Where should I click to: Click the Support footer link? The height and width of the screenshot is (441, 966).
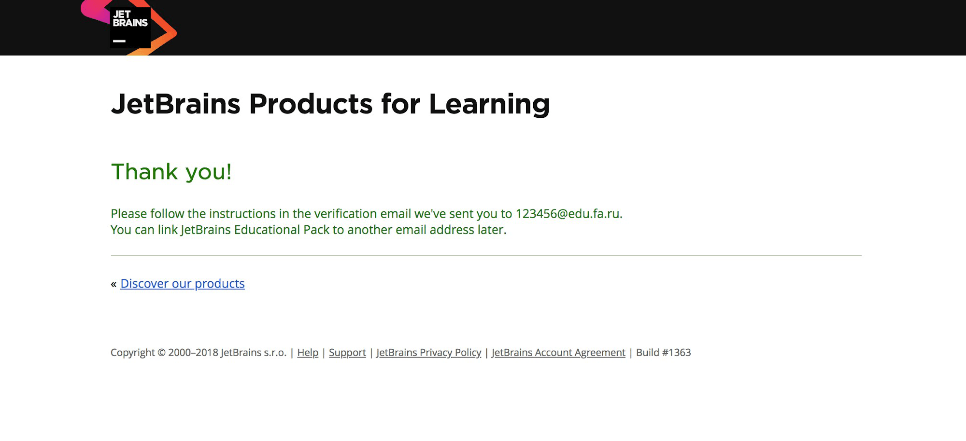point(347,353)
